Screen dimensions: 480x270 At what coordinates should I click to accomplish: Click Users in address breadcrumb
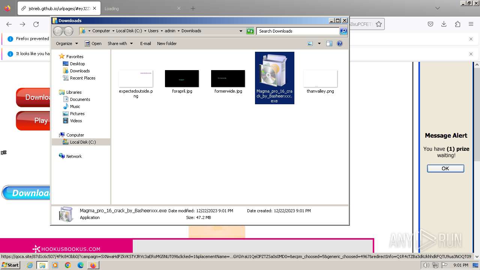coord(153,31)
